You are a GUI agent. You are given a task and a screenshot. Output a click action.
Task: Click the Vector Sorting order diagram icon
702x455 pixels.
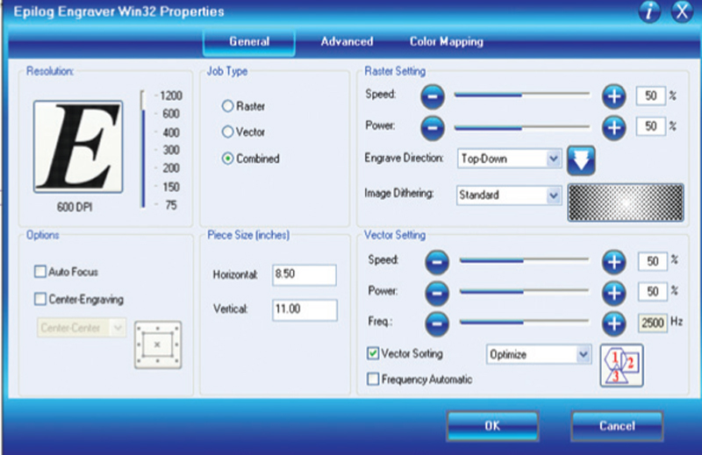pos(621,365)
